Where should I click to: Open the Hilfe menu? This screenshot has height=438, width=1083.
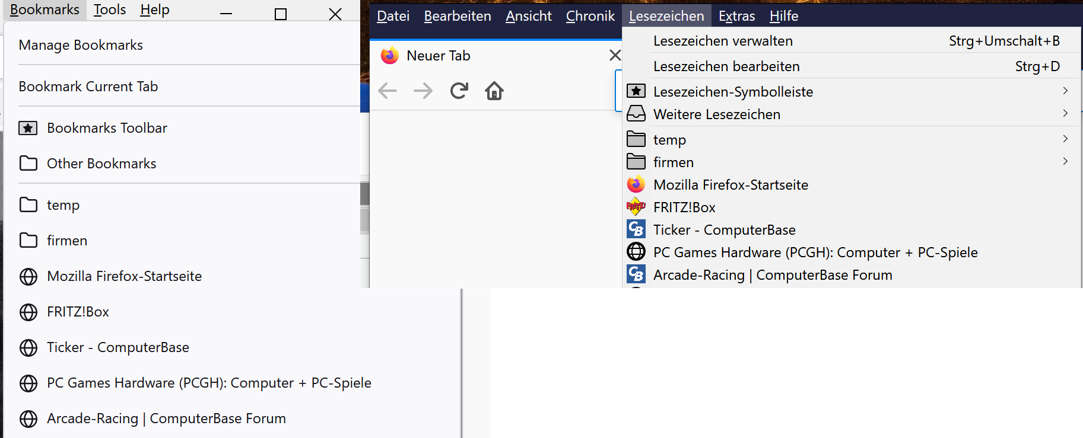[x=783, y=16]
